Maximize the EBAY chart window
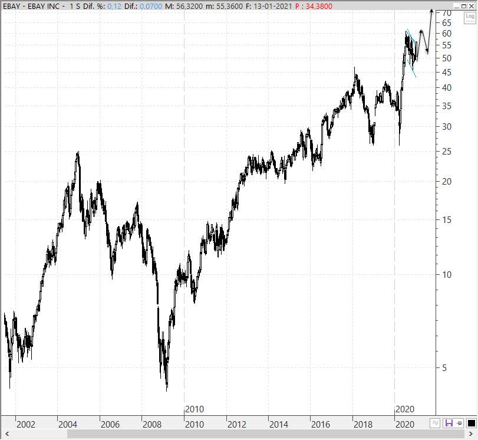This screenshot has width=478, height=440. pos(464,6)
